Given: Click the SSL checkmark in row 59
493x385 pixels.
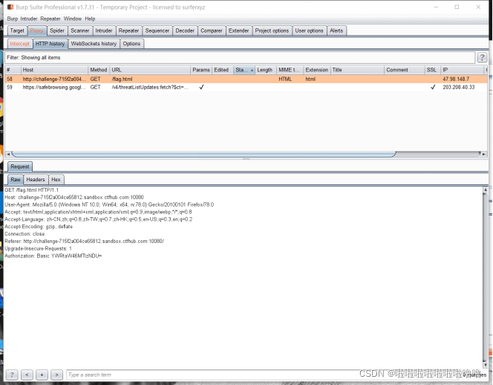Looking at the screenshot, I should [x=433, y=87].
